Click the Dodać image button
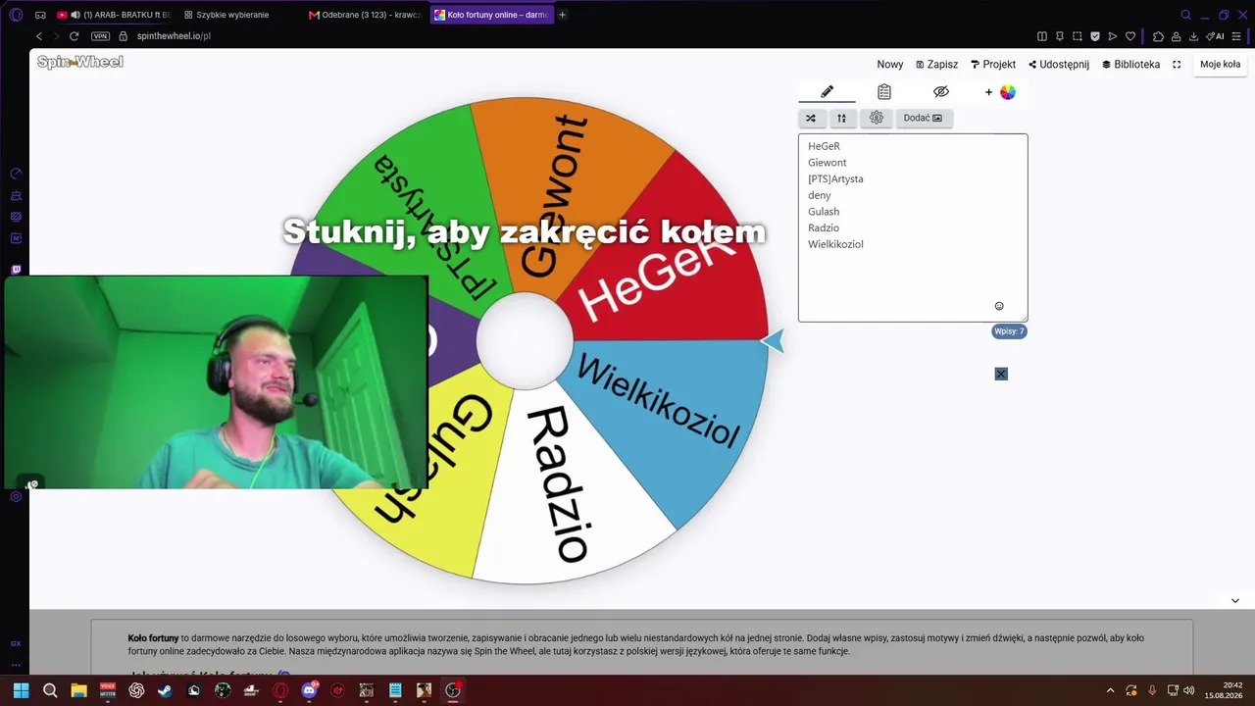Screen dimensions: 1255x706 point(924,118)
